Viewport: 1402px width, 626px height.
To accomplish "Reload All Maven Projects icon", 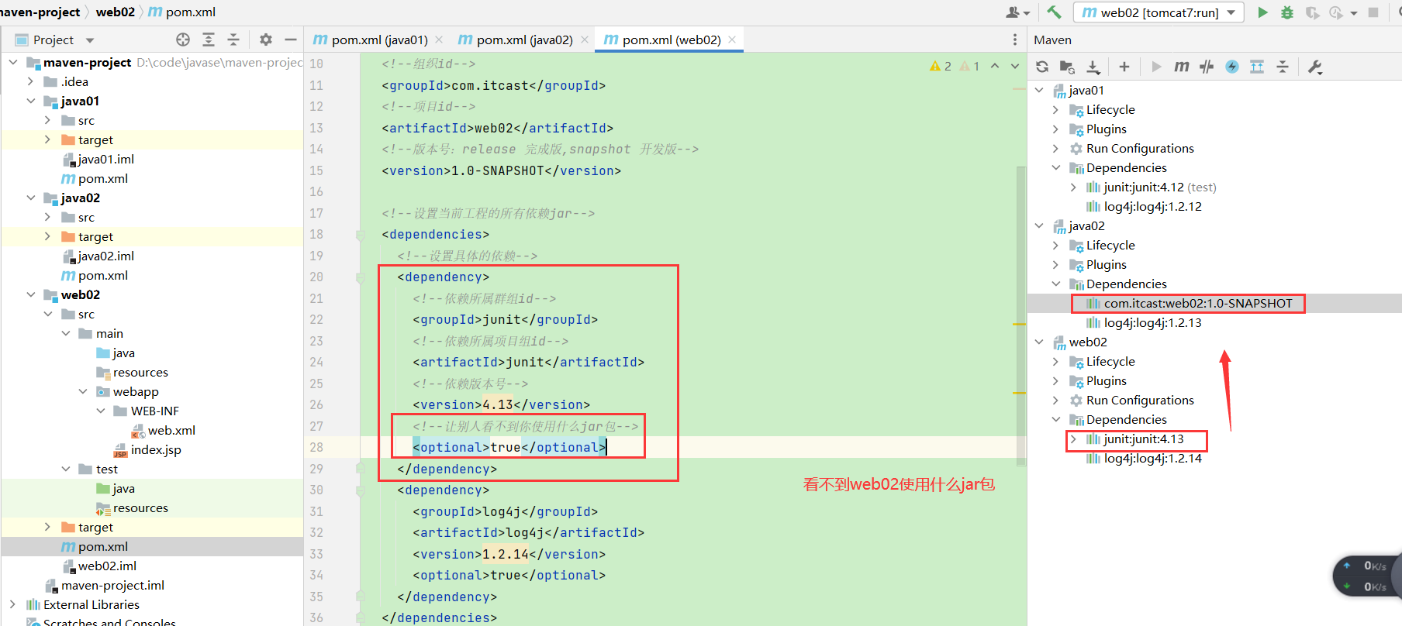I will (x=1042, y=67).
